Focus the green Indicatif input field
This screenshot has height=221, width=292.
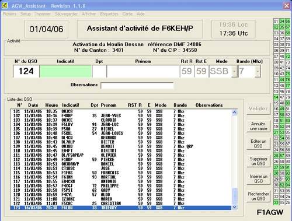click(x=65, y=71)
